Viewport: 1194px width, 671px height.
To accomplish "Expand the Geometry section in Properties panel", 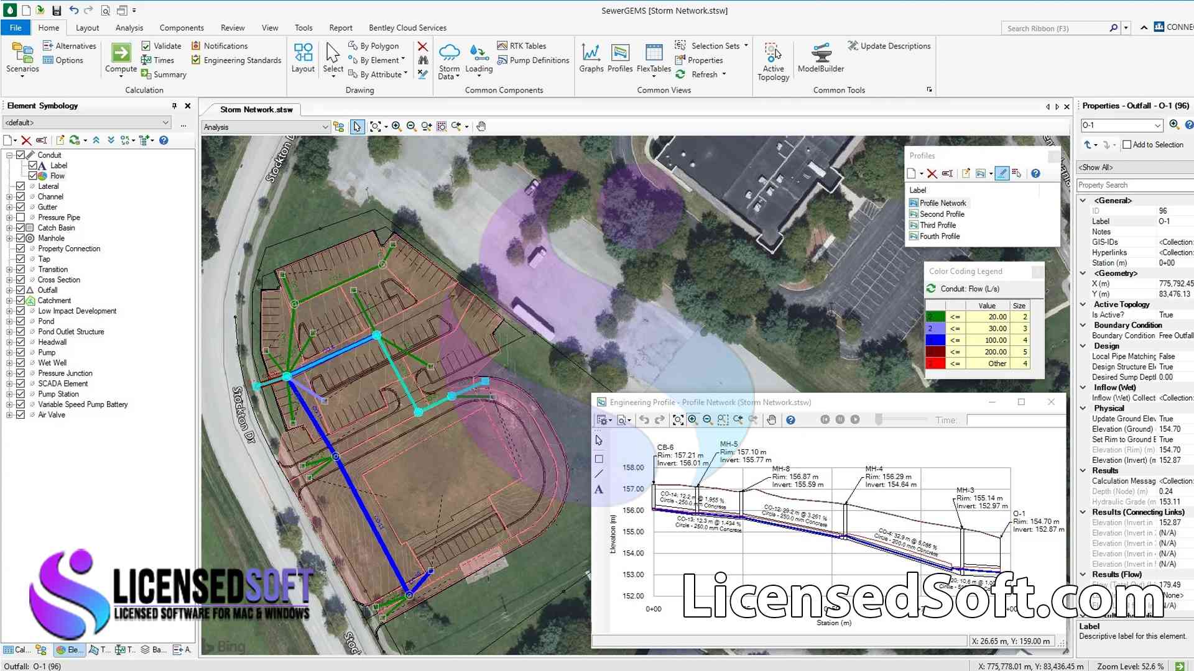I will pyautogui.click(x=1083, y=273).
